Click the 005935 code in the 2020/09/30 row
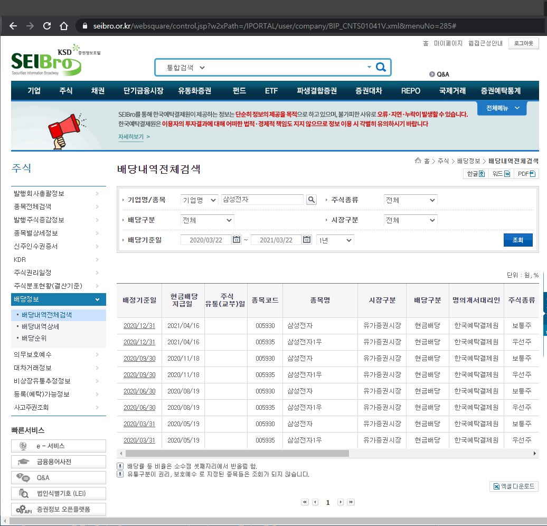Viewport: 547px width, 526px height. [x=265, y=375]
